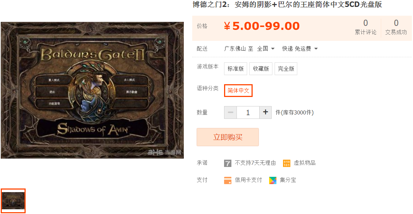Image resolution: width=413 pixels, height=214 pixels.
Task: Click the quantity input field
Action: (248, 113)
